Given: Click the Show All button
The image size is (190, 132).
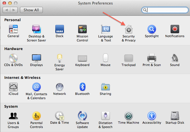Looking at the screenshot, I should point(31,10).
